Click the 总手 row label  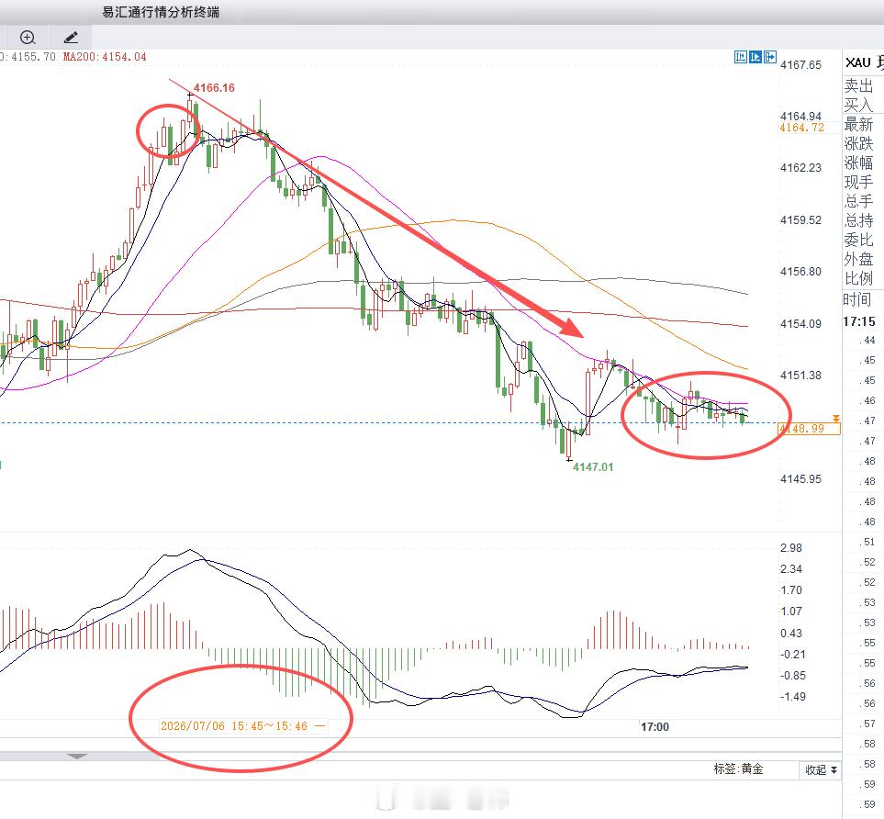(x=858, y=201)
